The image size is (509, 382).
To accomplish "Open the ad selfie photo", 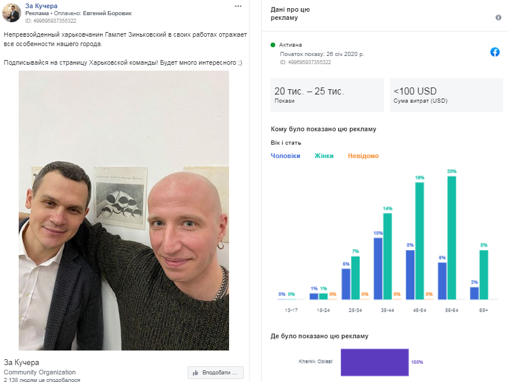I will [124, 211].
